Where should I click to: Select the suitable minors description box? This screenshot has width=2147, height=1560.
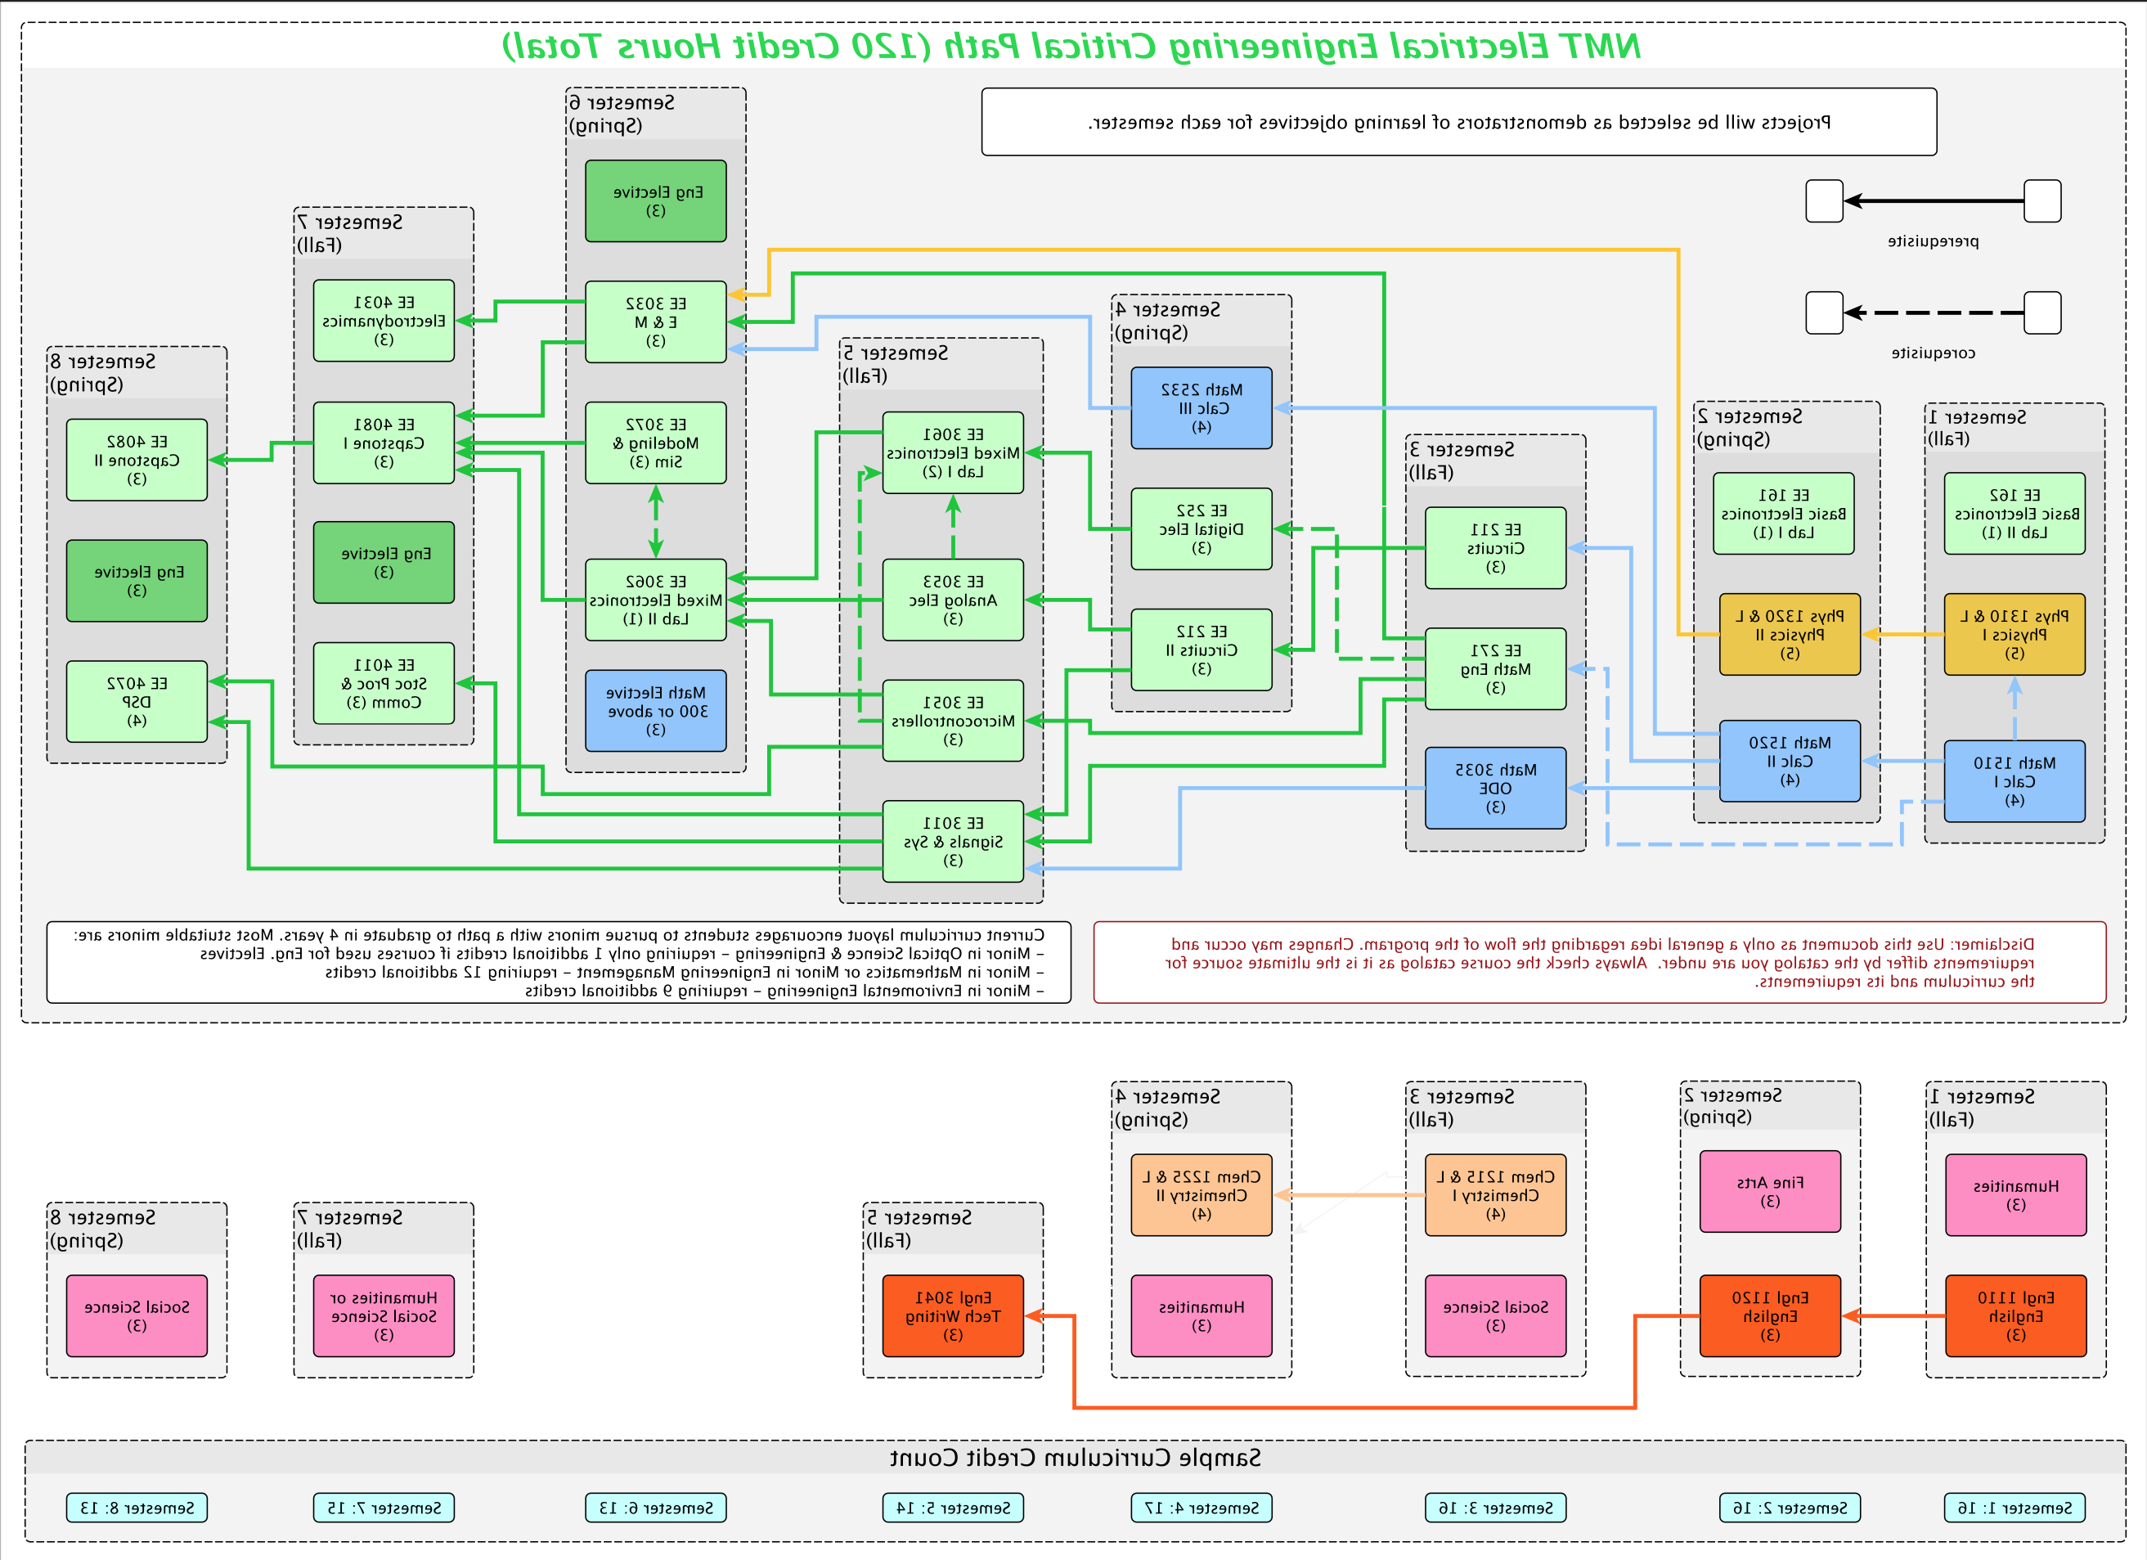click(559, 963)
